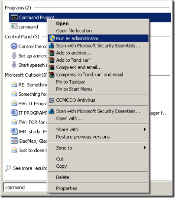Image resolution: width=175 pixels, height=198 pixels.
Task: Expand the Share with submenu arrow
Action: 145,129
